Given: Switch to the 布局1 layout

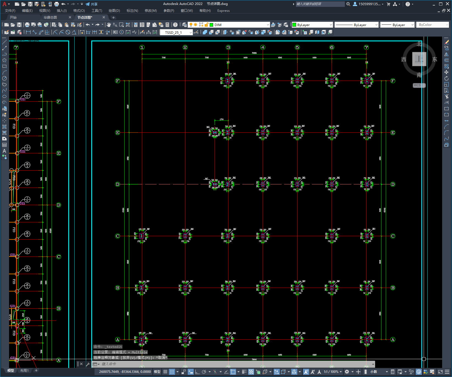Looking at the screenshot, I should pyautogui.click(x=24, y=370).
